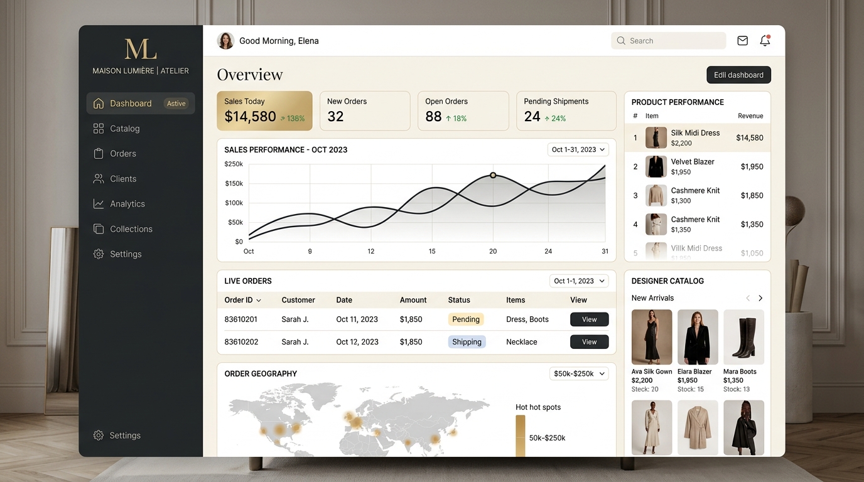Select the Silk Midi Dress product row
The width and height of the screenshot is (864, 482).
tap(698, 137)
